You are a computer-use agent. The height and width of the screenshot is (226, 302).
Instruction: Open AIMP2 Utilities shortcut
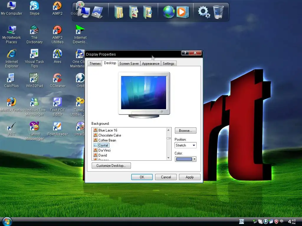[58, 35]
